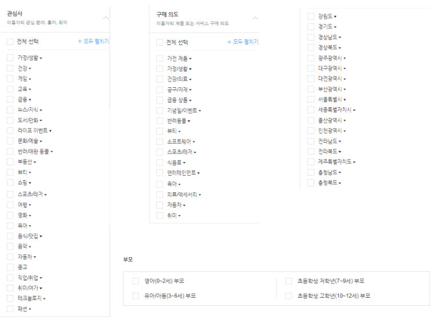441x320 pixels.
Task: Expand the 엔터테인먼트 category arrow
Action: (199, 173)
